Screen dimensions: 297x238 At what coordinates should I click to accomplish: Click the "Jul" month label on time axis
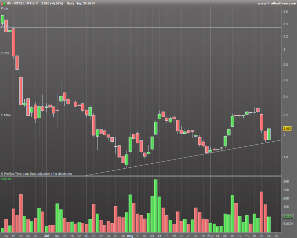(47, 236)
